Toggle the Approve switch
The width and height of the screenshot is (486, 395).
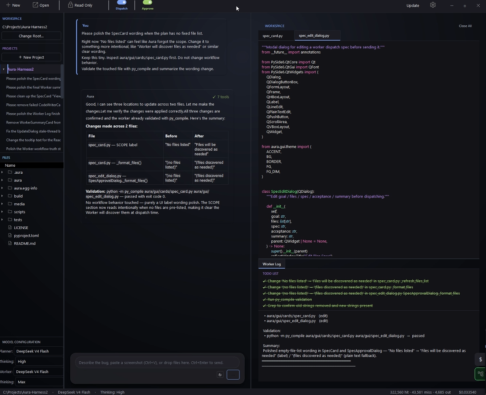[148, 3]
